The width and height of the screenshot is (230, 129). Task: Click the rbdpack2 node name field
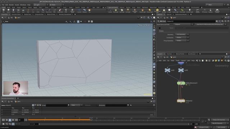tap(191, 21)
